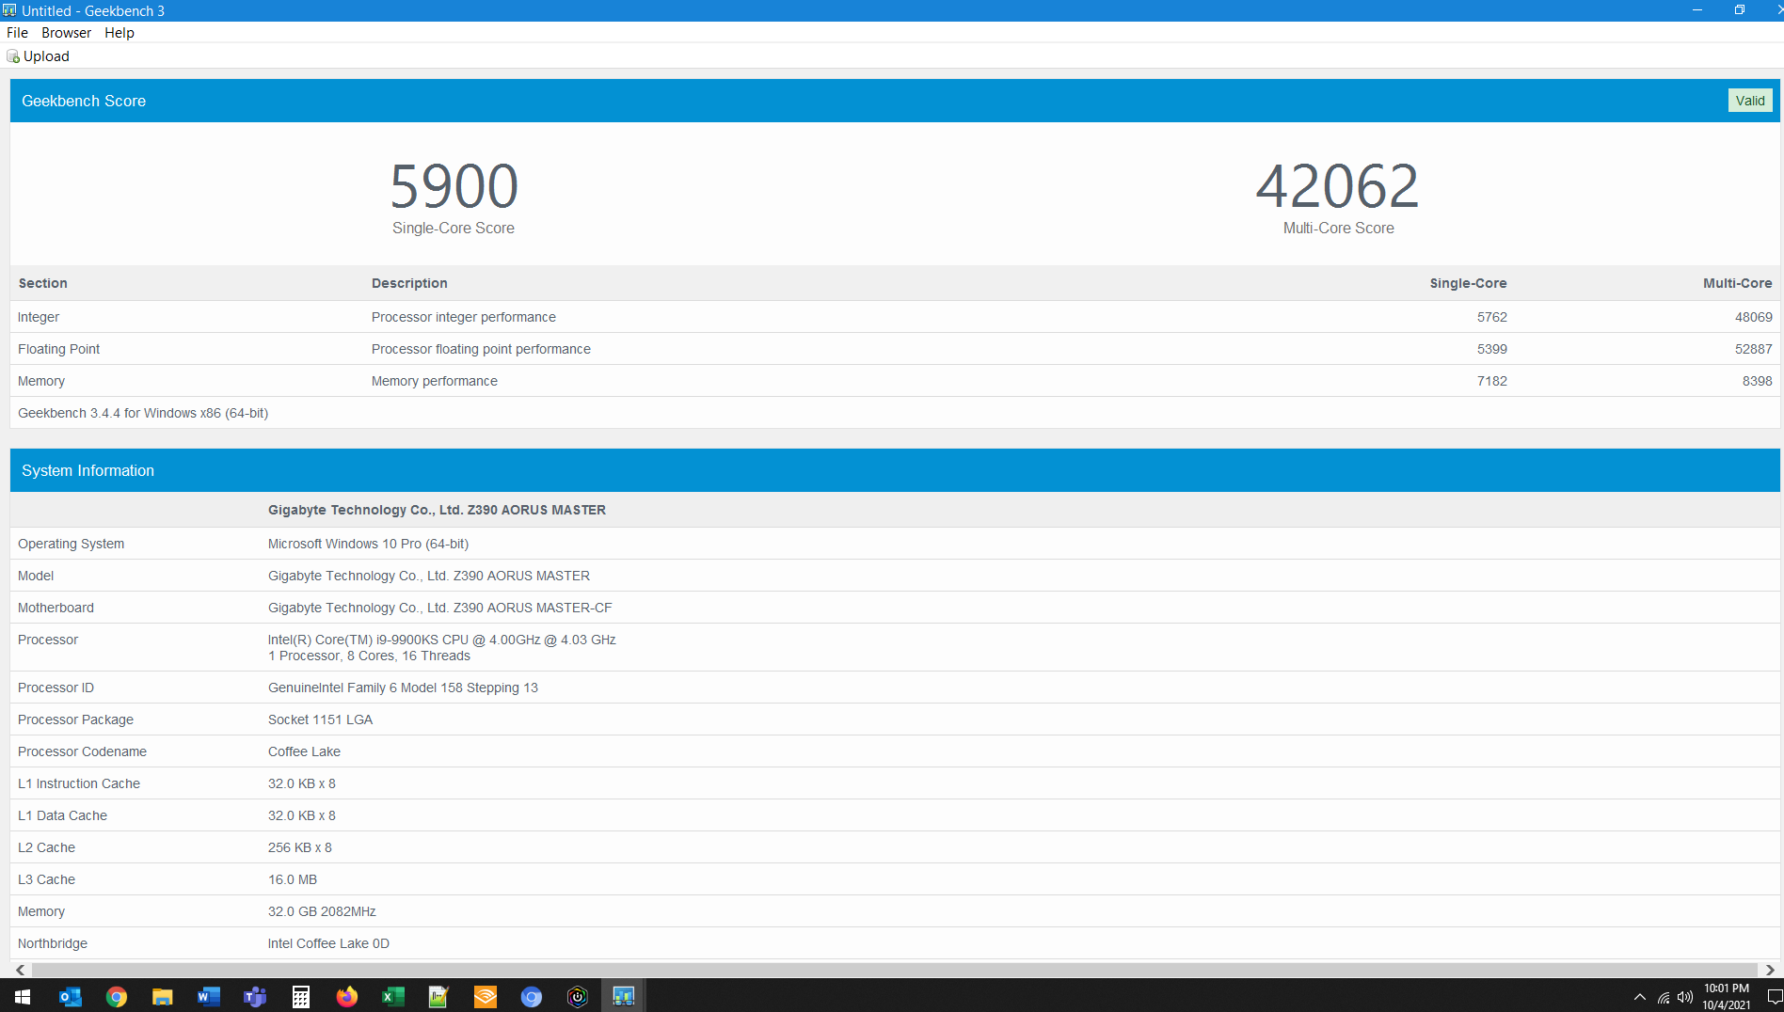1784x1012 pixels.
Task: Click the Valid badge in score header
Action: pos(1750,101)
